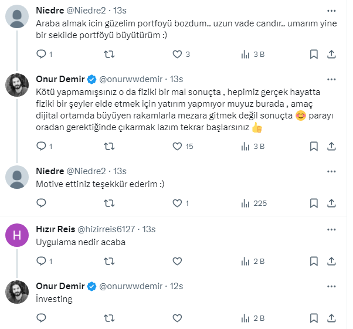Share the "İnvesting" reply tweet
This screenshot has height=329, width=353.
[331, 318]
